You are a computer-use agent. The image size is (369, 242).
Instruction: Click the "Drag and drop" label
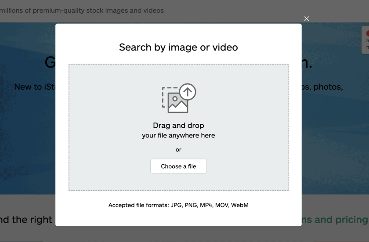[178, 126]
